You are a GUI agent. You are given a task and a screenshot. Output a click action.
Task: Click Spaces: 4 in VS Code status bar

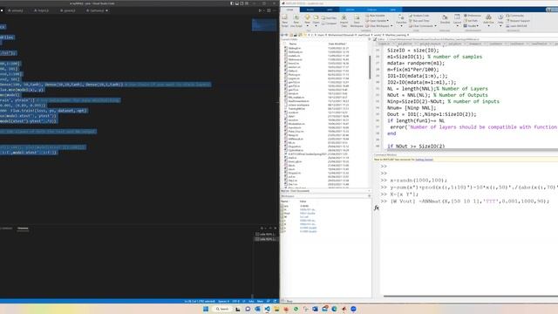point(224,301)
